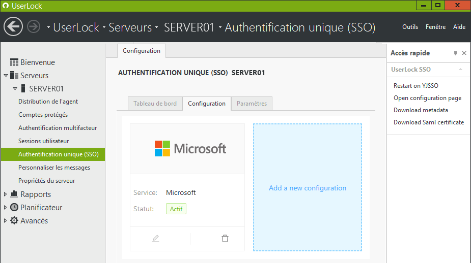Open dropdown arrow before SERVER01 breadcrumb

coord(156,27)
